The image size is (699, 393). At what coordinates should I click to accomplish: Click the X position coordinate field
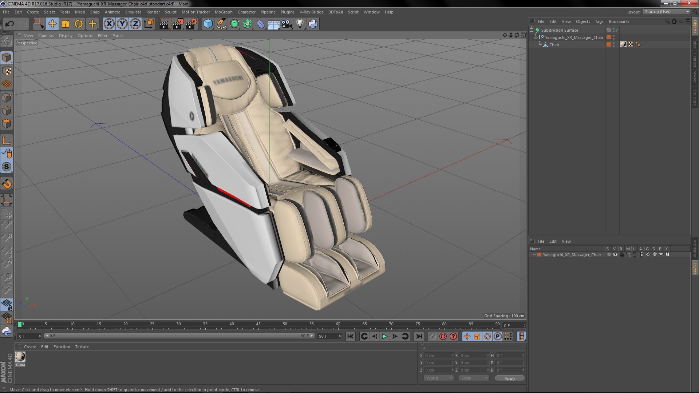(439, 356)
